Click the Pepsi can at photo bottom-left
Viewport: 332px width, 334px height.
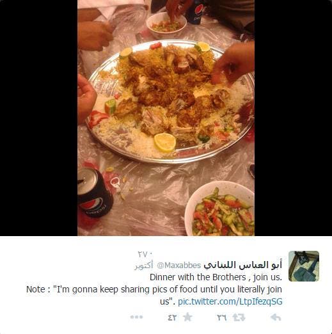95,193
